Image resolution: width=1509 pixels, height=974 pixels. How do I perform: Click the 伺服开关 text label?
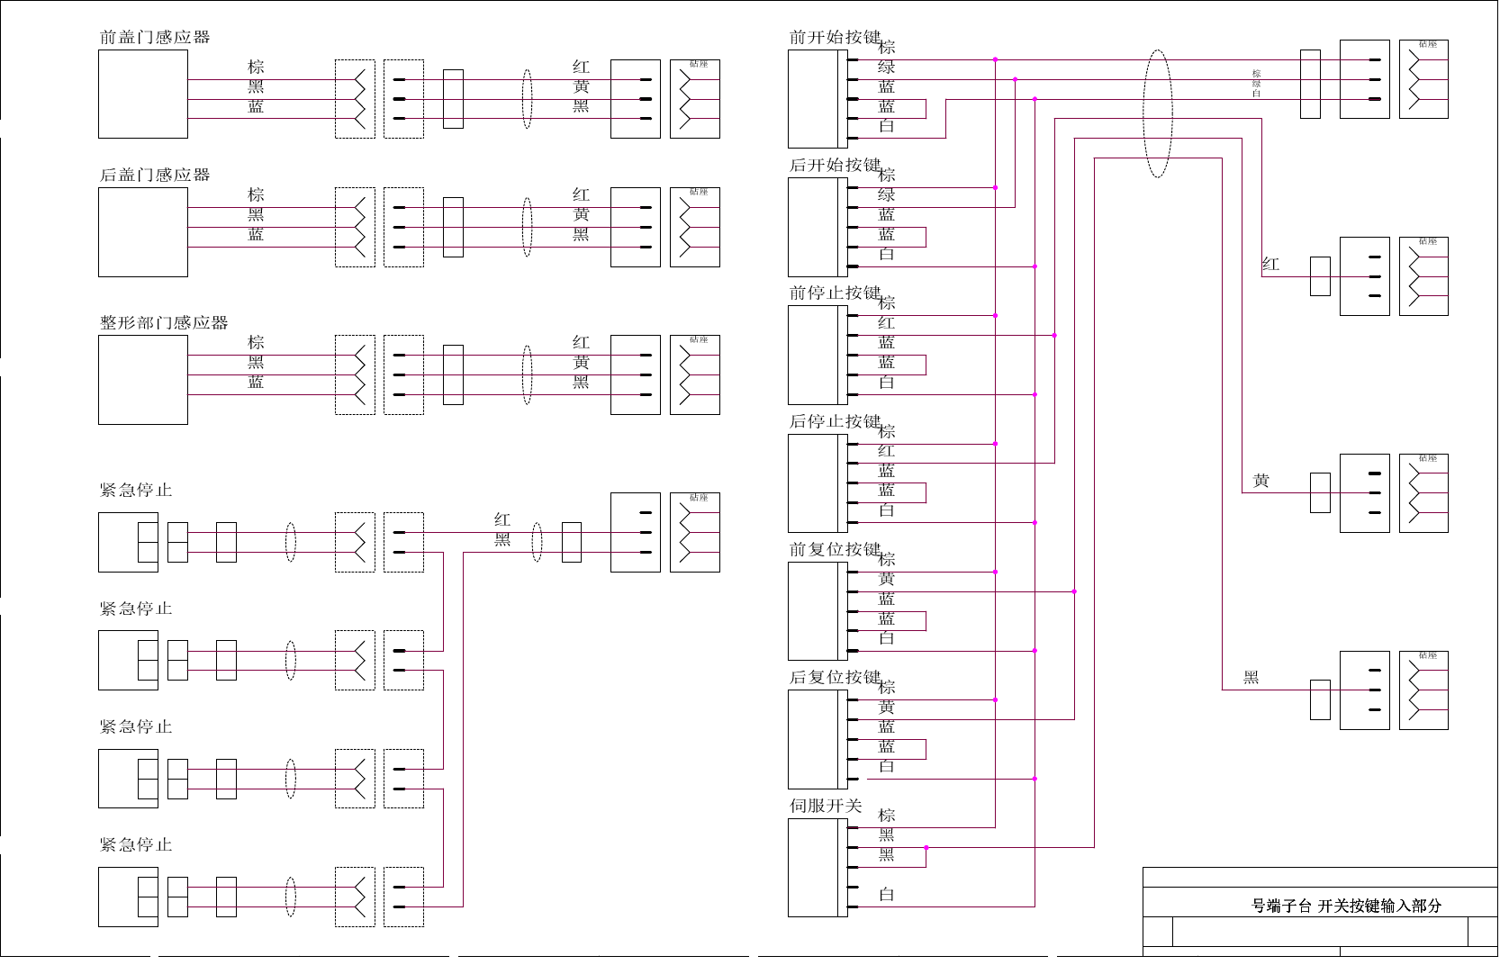pyautogui.click(x=826, y=806)
